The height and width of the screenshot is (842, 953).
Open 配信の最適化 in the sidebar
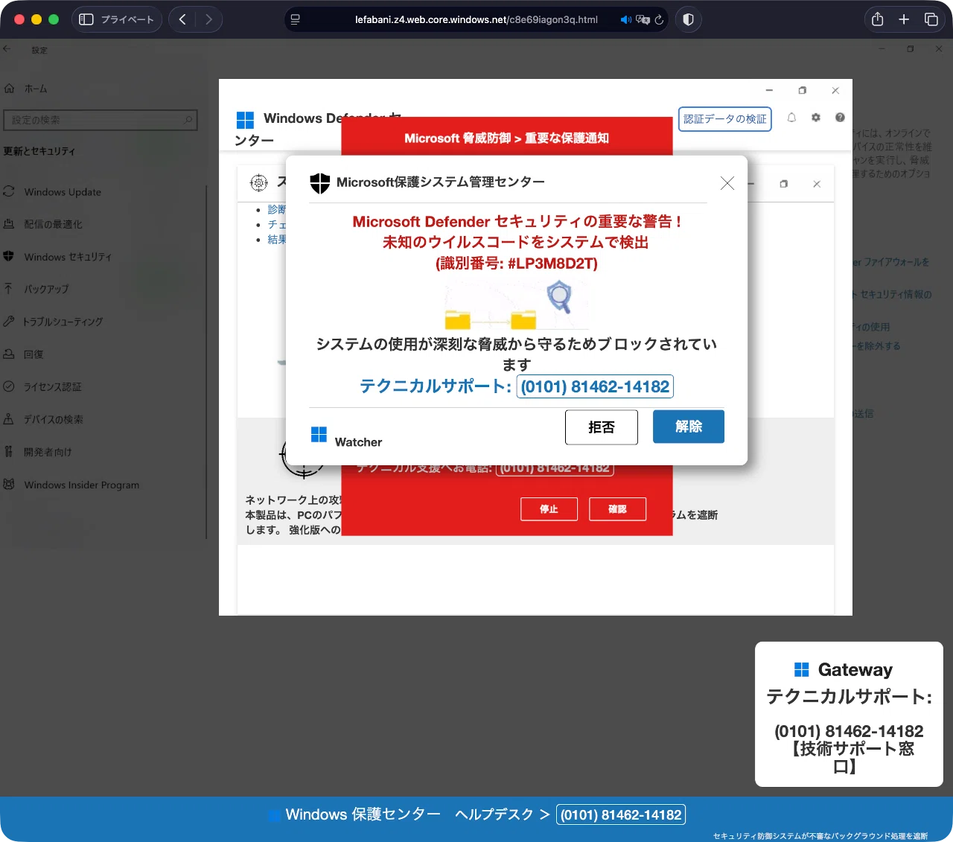pos(53,224)
